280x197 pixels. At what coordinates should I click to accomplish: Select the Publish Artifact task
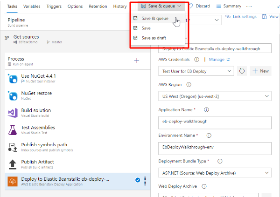point(77,164)
